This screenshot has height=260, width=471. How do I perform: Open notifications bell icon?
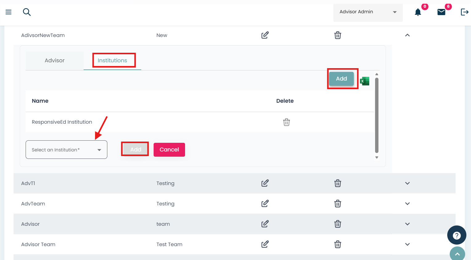pyautogui.click(x=418, y=12)
